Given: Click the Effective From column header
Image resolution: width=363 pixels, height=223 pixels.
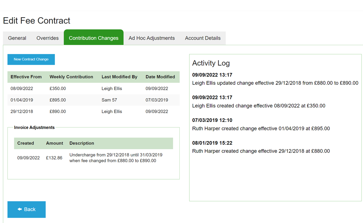Looking at the screenshot, I should coord(26,77).
